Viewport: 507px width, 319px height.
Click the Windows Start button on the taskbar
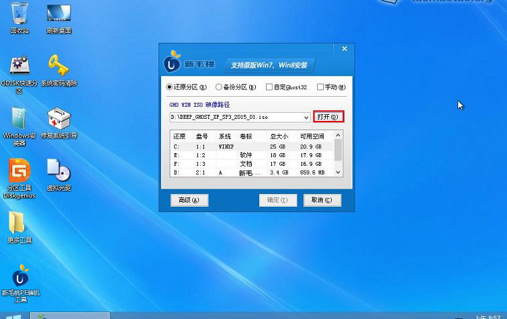(x=13, y=316)
